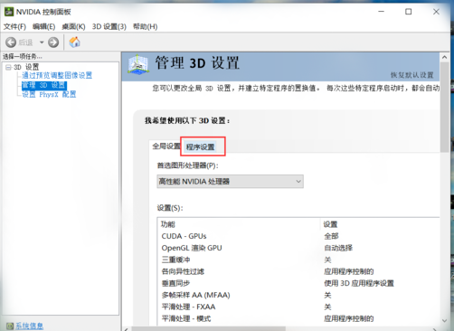Open the 桌面(K) menu
The height and width of the screenshot is (331, 454).
[x=73, y=27]
